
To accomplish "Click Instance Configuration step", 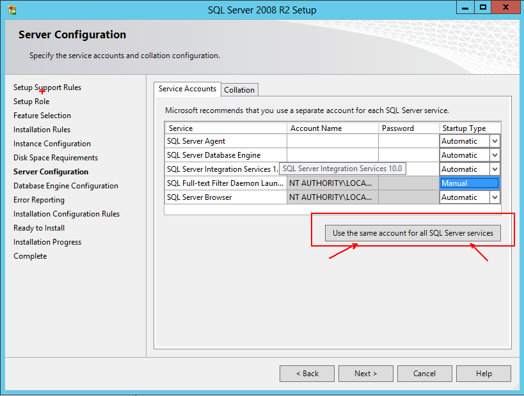I will coord(52,144).
